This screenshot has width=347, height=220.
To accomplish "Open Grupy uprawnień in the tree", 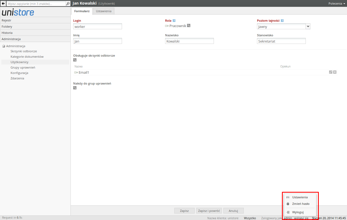I will pyautogui.click(x=23, y=67).
